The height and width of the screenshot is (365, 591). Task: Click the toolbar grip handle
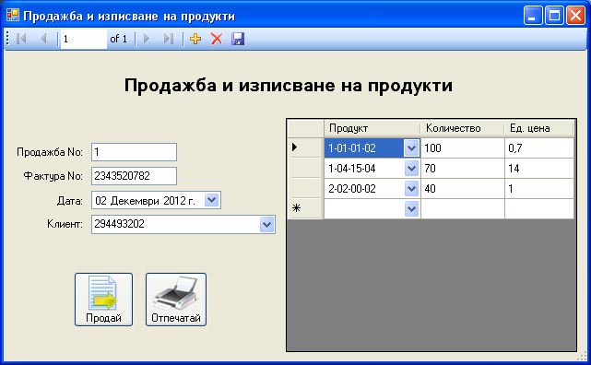point(7,39)
